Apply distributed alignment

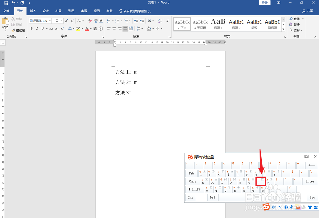coord(130,29)
